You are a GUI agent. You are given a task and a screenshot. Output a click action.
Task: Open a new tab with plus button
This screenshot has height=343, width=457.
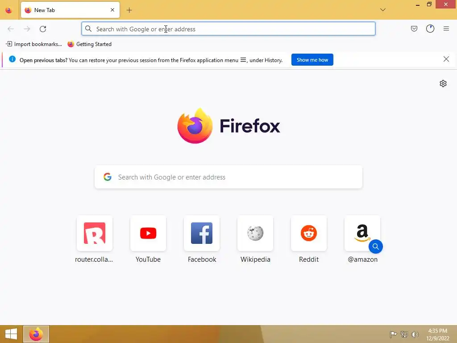[x=129, y=10]
